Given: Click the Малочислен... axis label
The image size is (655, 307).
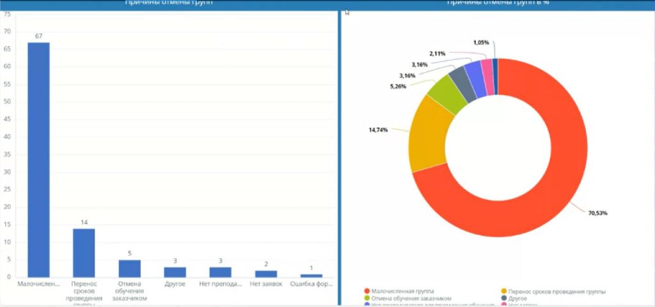Looking at the screenshot, I should [38, 284].
